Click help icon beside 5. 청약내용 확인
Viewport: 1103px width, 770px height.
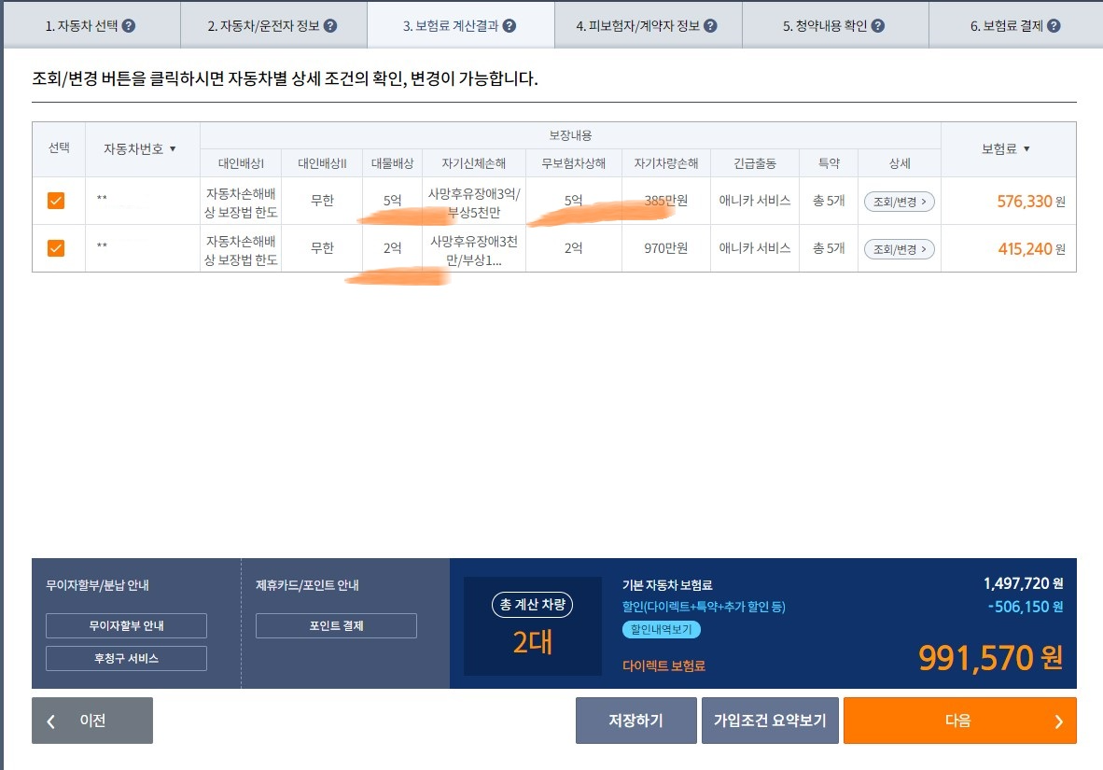tap(878, 26)
